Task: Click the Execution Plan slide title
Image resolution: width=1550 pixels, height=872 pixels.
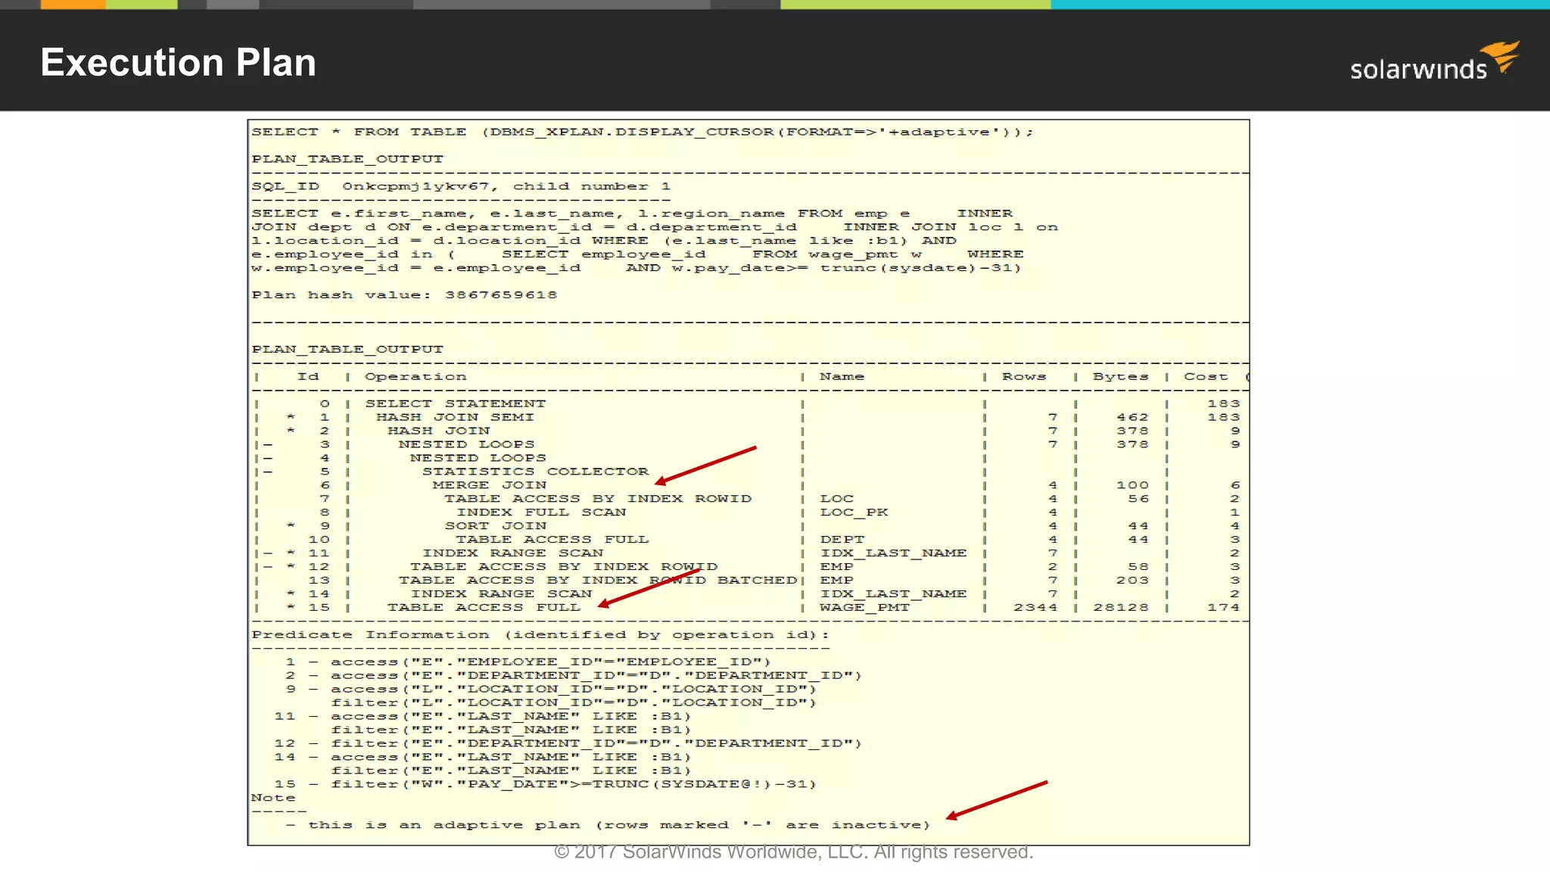Action: click(178, 62)
